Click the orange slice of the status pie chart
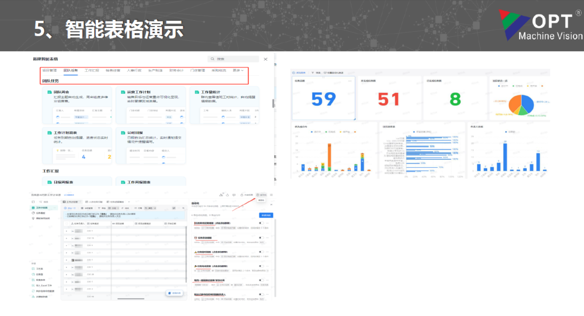 click(x=515, y=102)
